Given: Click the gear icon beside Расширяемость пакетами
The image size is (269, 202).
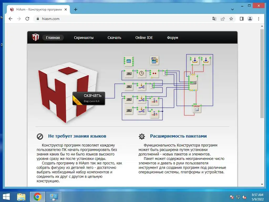Looking at the screenshot, I should pyautogui.click(x=142, y=137).
